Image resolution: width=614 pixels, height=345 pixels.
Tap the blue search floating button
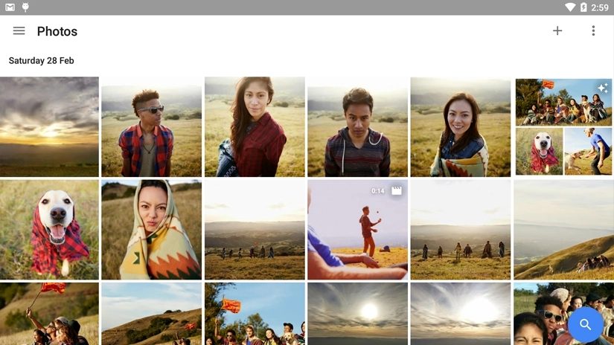point(586,324)
